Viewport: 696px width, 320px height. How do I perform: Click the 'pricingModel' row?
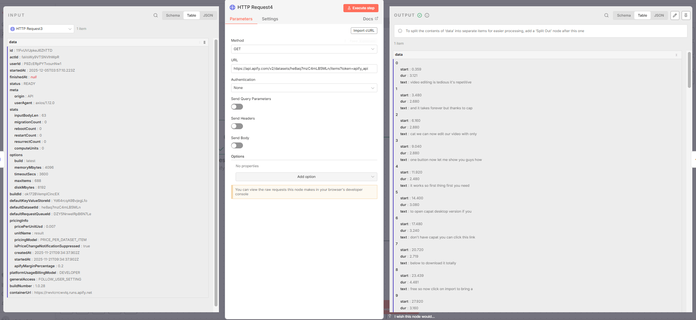(50, 240)
